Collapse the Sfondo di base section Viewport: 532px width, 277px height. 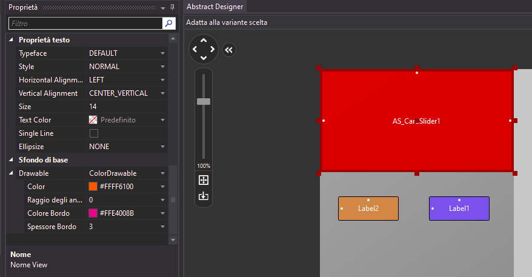[11, 159]
